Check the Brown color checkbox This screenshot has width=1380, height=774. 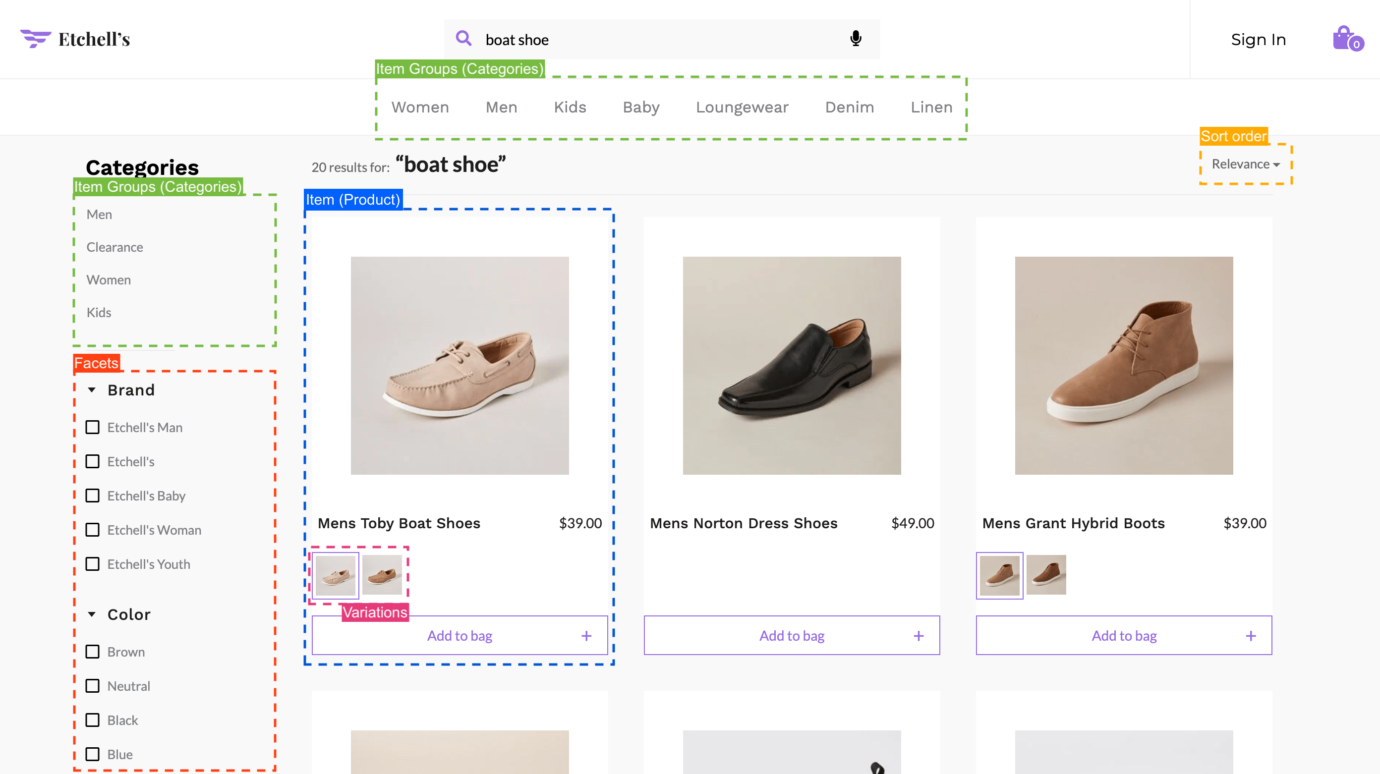coord(93,652)
